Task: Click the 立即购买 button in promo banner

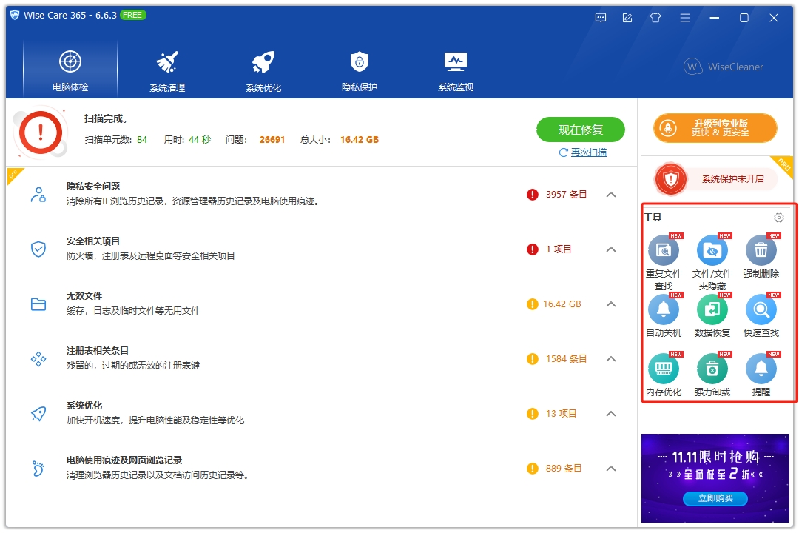Action: pyautogui.click(x=715, y=499)
